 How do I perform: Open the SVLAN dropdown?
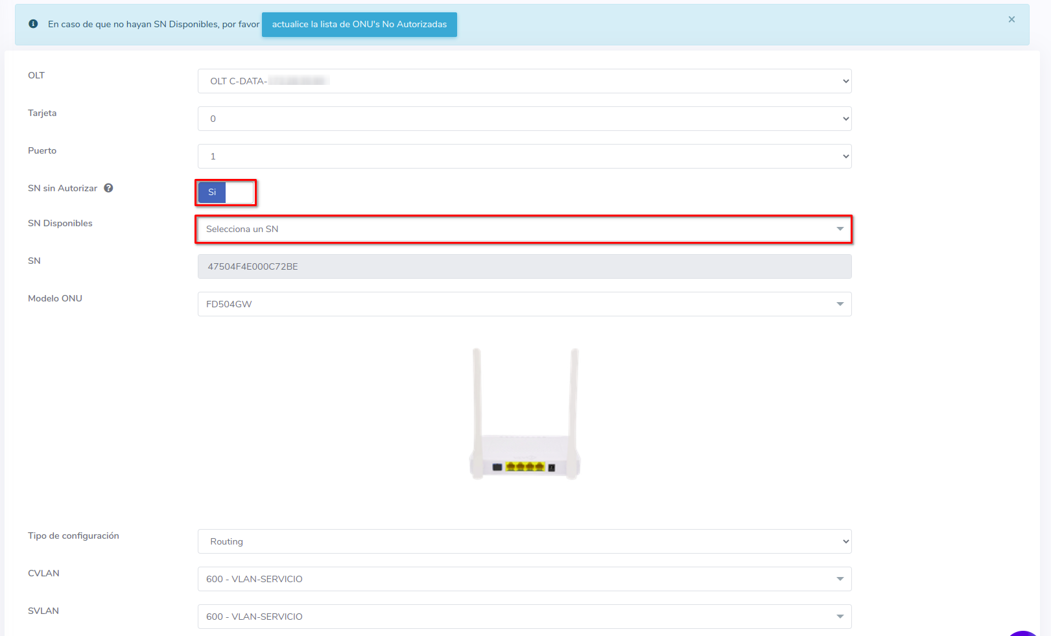tap(524, 617)
